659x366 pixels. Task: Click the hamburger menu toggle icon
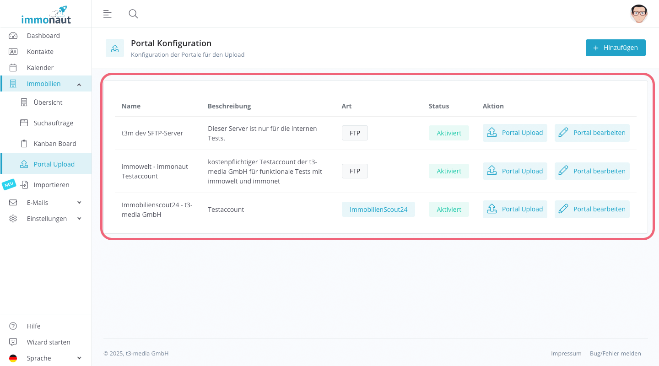pyautogui.click(x=108, y=14)
